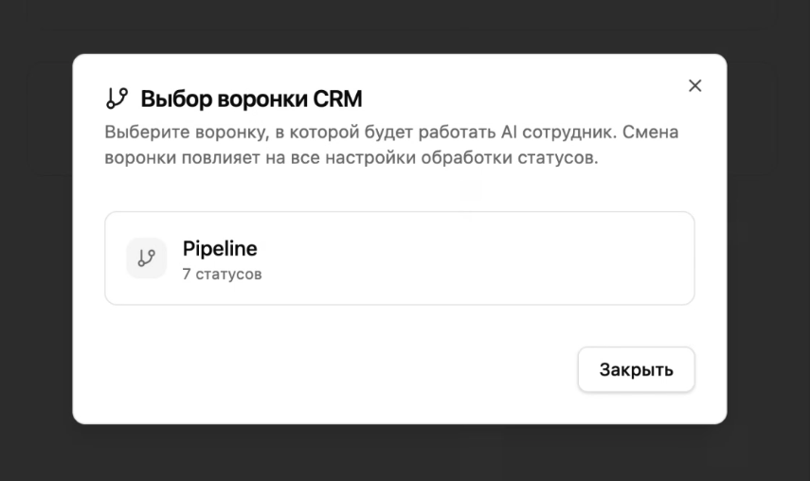The width and height of the screenshot is (810, 481).
Task: Click the blank area left of the Закрыть button
Action: pos(332,369)
